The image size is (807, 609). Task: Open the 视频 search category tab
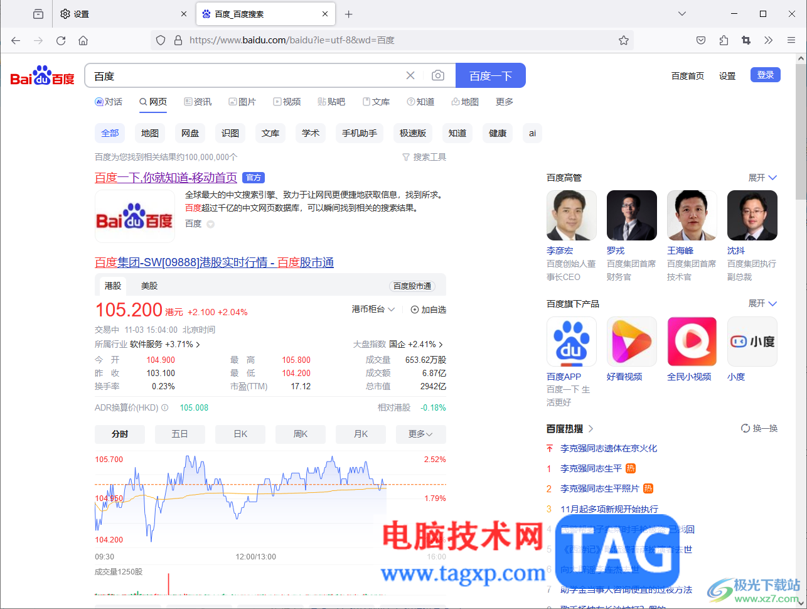point(287,102)
